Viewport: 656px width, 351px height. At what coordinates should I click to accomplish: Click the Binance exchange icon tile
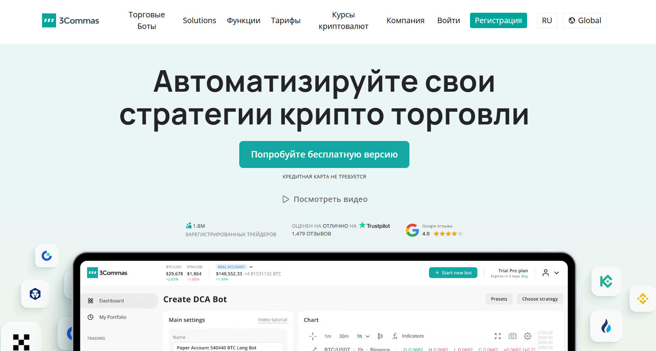pos(642,299)
